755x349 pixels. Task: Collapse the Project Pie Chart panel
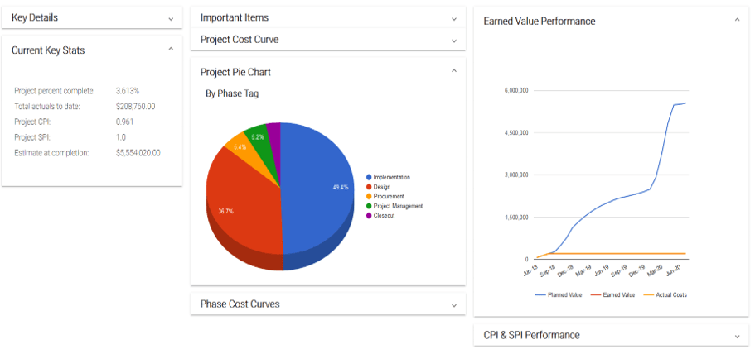pos(453,72)
